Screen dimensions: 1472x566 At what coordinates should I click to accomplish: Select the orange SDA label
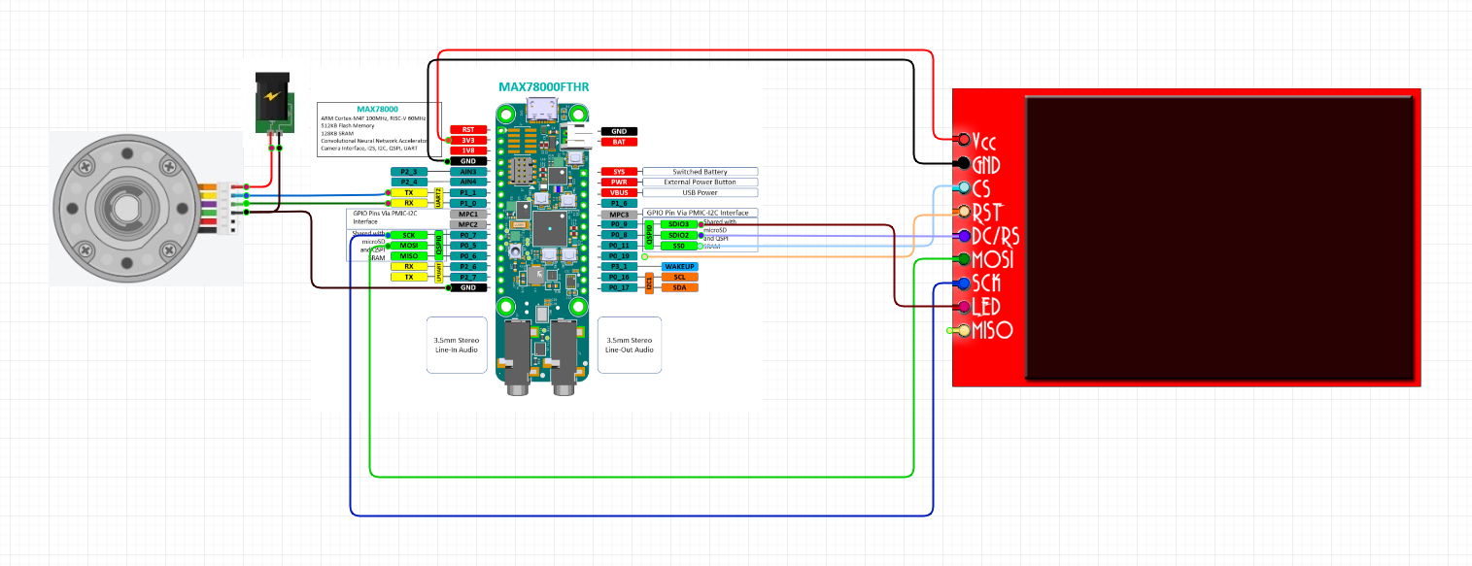tap(679, 287)
